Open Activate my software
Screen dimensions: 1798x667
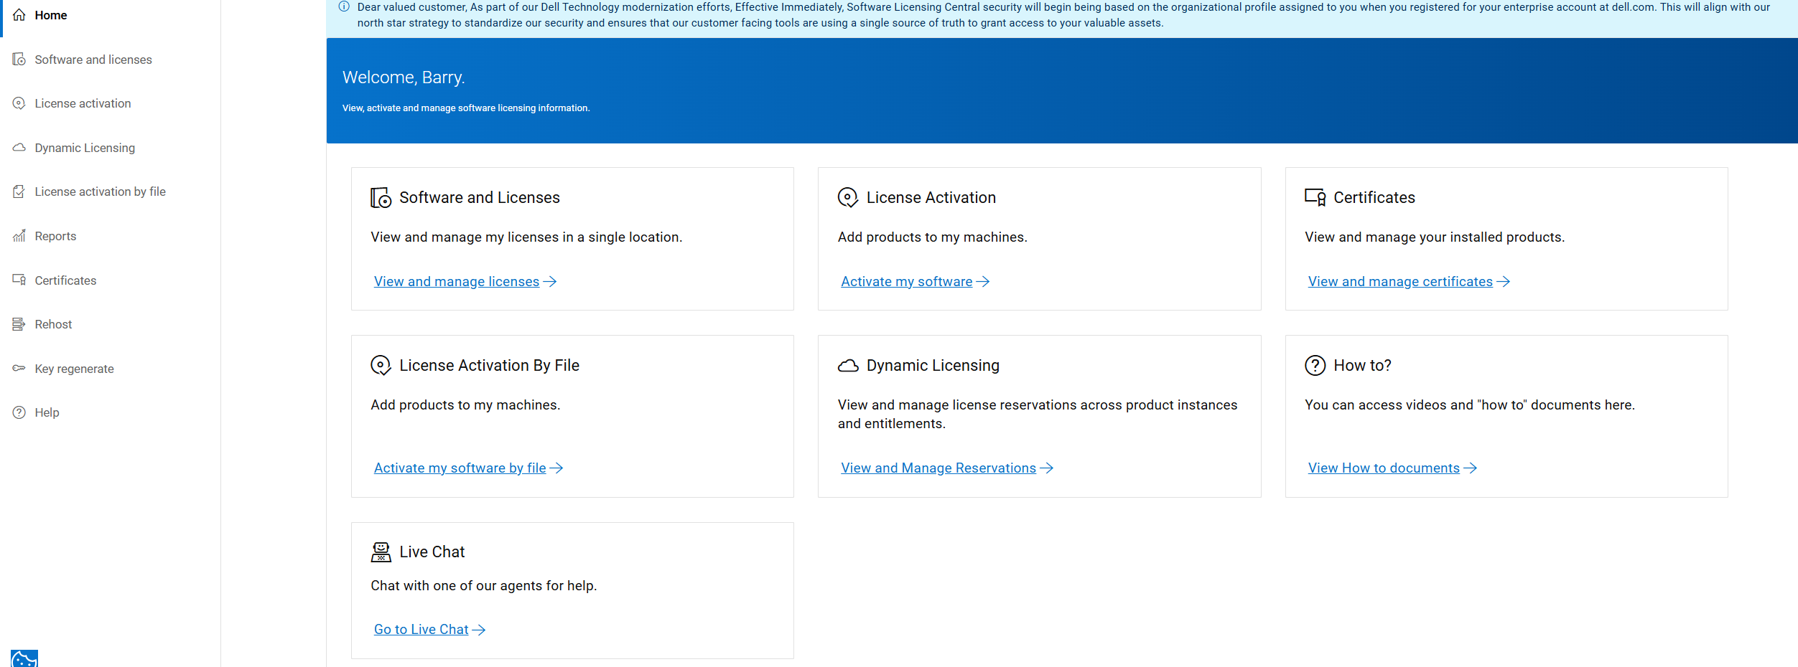907,281
